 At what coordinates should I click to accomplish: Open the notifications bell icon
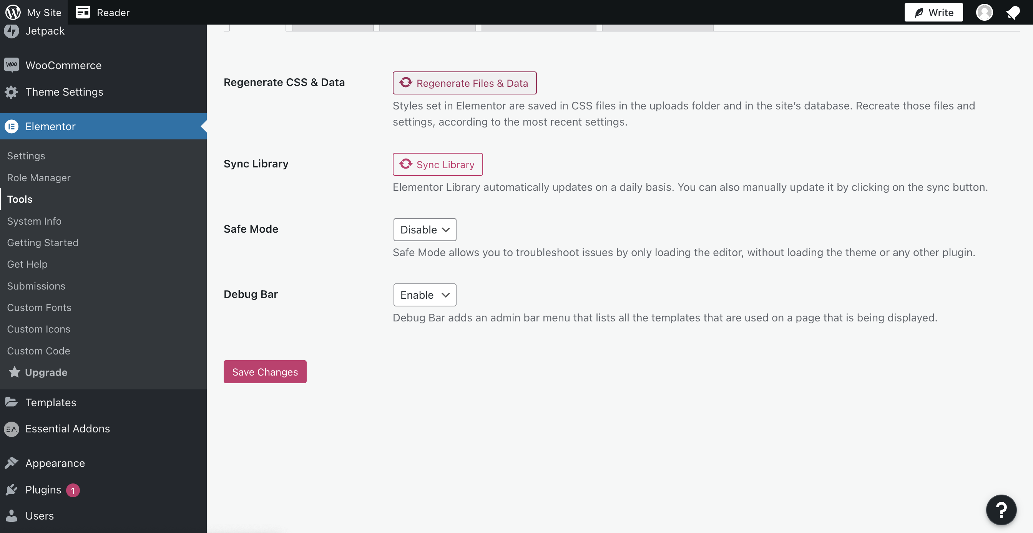click(1013, 12)
